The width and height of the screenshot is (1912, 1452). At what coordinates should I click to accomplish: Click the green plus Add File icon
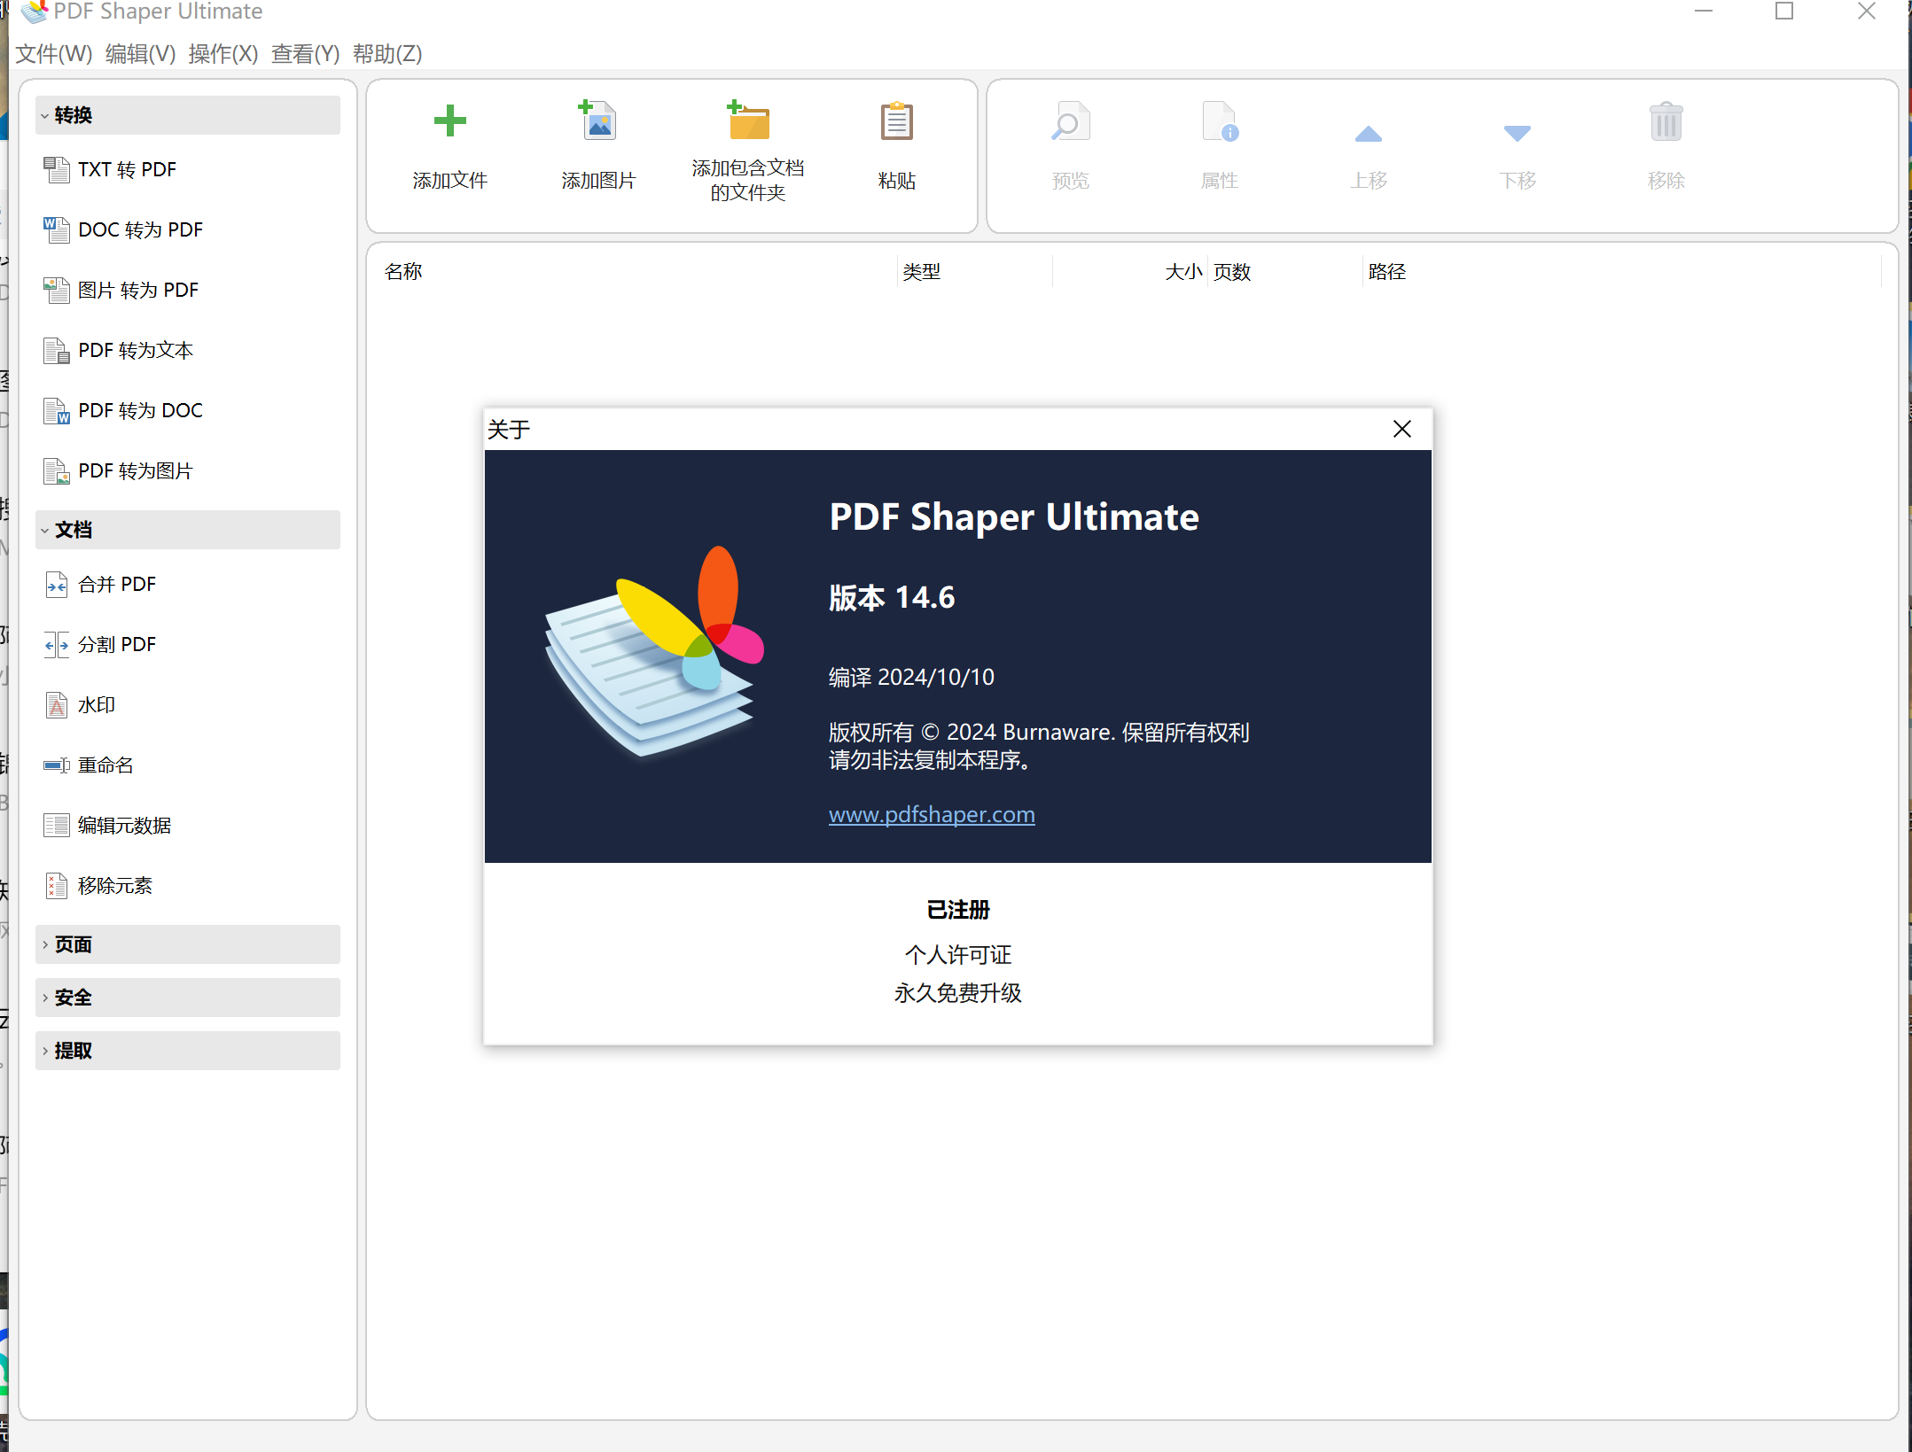tap(449, 121)
